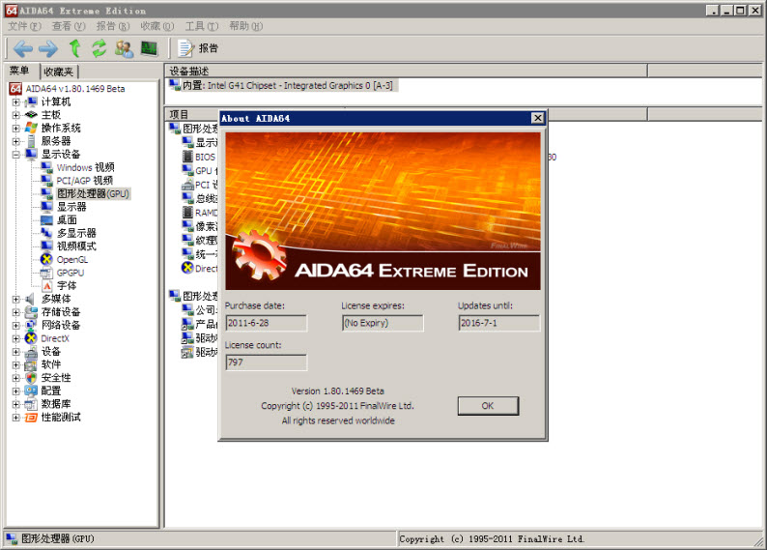Select the OpenGL icon in tree
Image resolution: width=767 pixels, height=550 pixels.
(x=47, y=259)
